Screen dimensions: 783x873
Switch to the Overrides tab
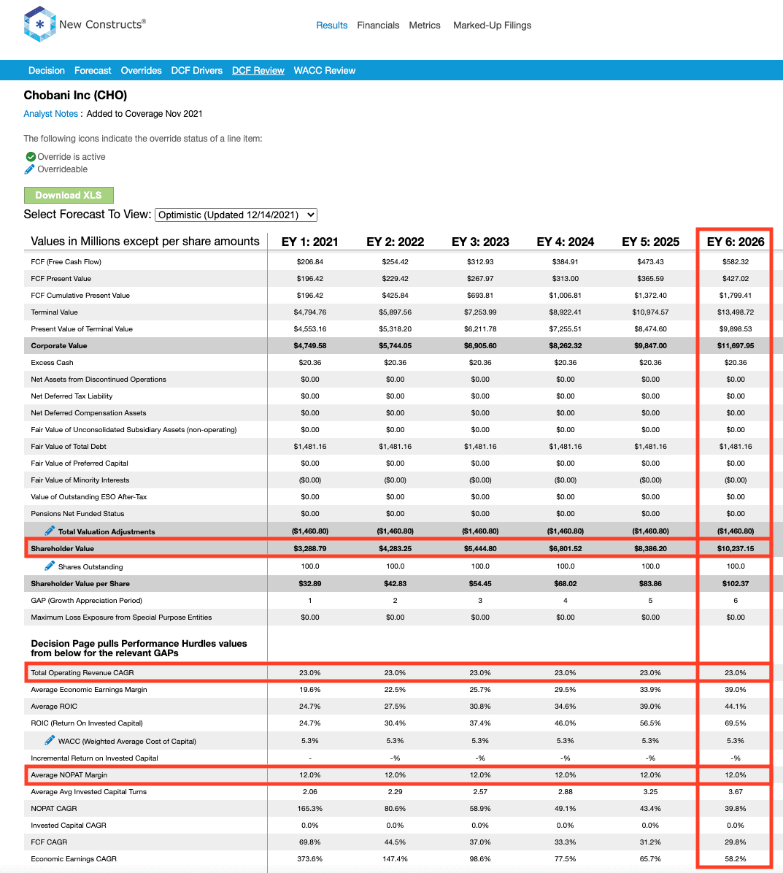(142, 70)
